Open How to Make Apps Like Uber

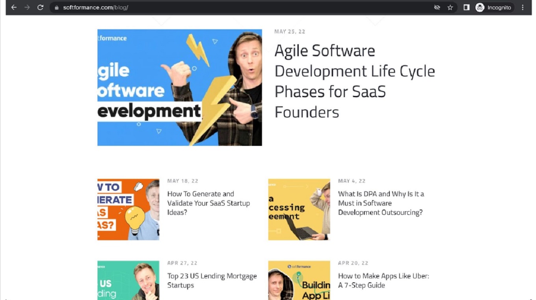tap(383, 280)
